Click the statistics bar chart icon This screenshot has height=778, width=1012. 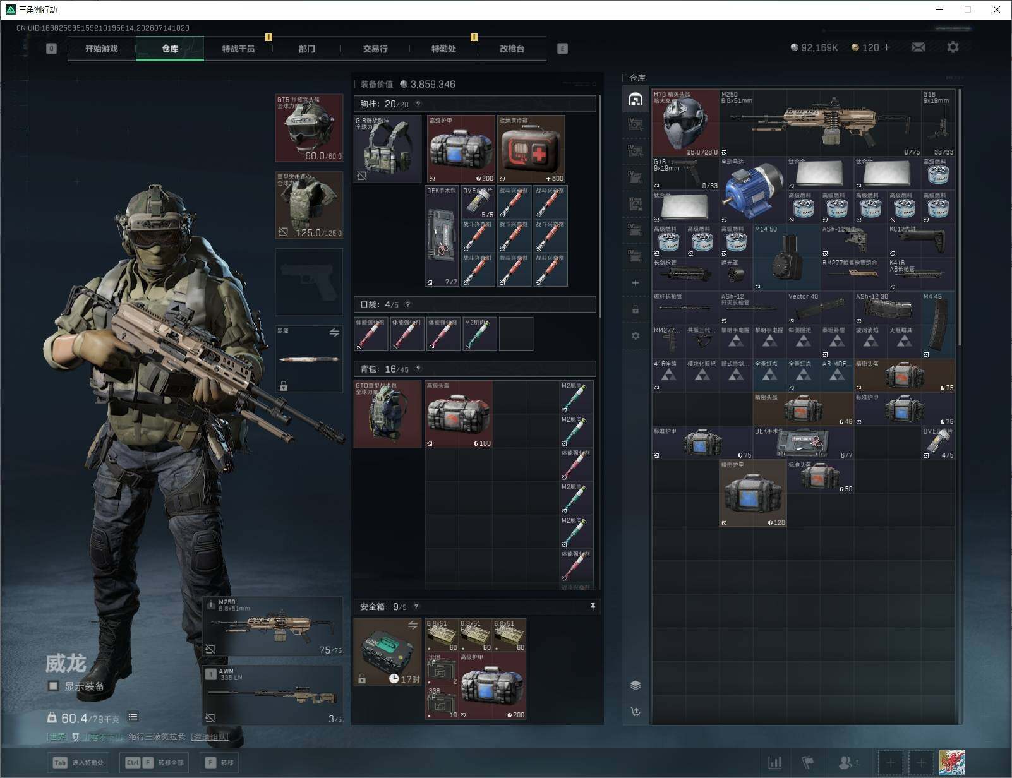[x=775, y=763]
